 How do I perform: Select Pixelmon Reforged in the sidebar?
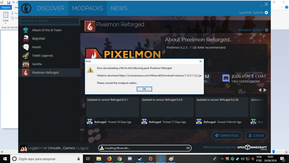coord(49,73)
